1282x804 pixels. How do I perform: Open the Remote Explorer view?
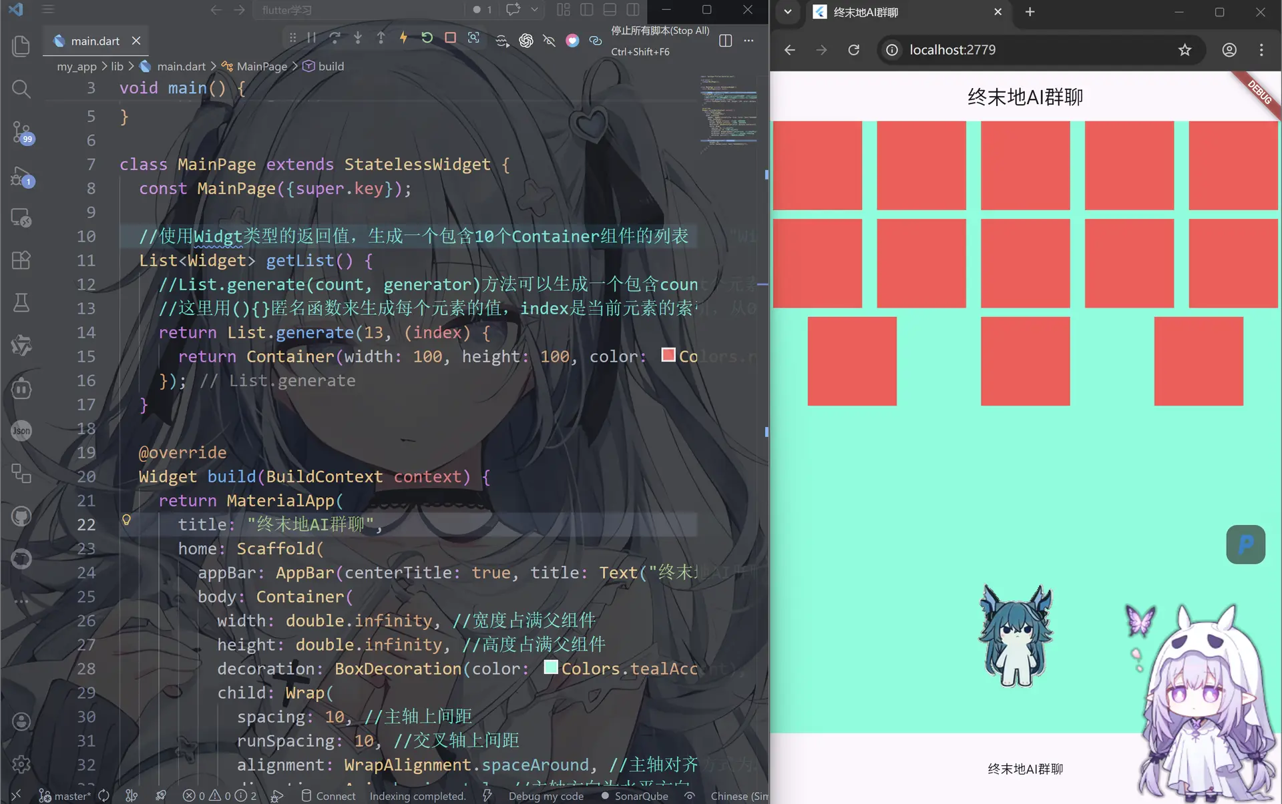pos(21,218)
